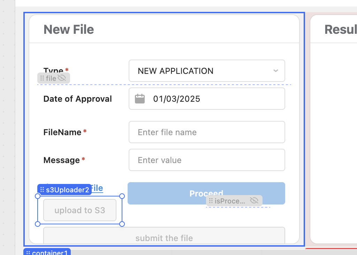Open the NEW APPLICATION select box
The image size is (357, 255).
(207, 71)
